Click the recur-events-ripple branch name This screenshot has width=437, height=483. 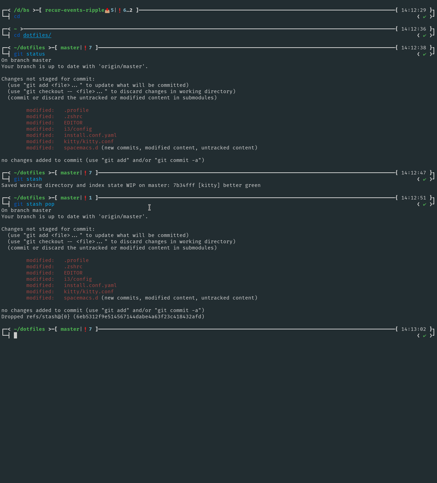pyautogui.click(x=75, y=10)
